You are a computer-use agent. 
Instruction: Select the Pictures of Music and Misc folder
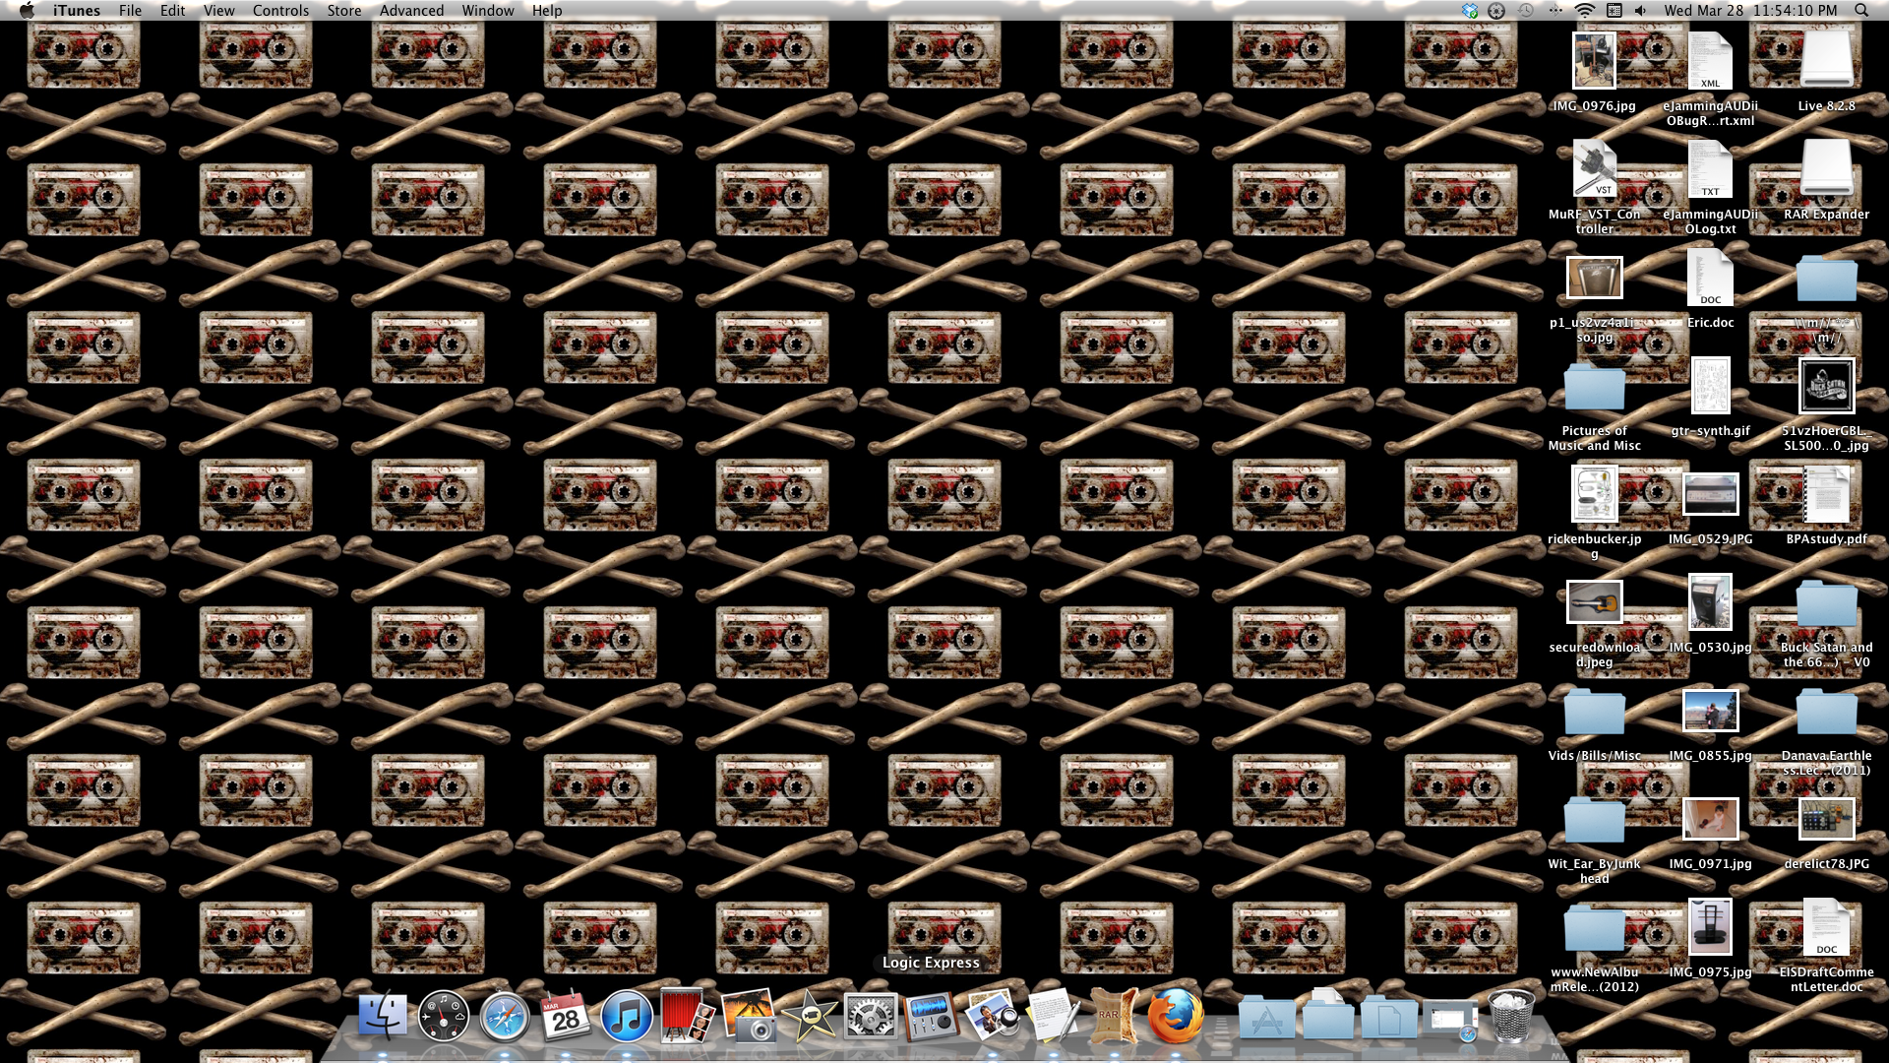click(1594, 389)
